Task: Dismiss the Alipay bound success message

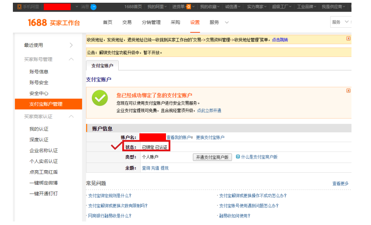Action: 348,90
